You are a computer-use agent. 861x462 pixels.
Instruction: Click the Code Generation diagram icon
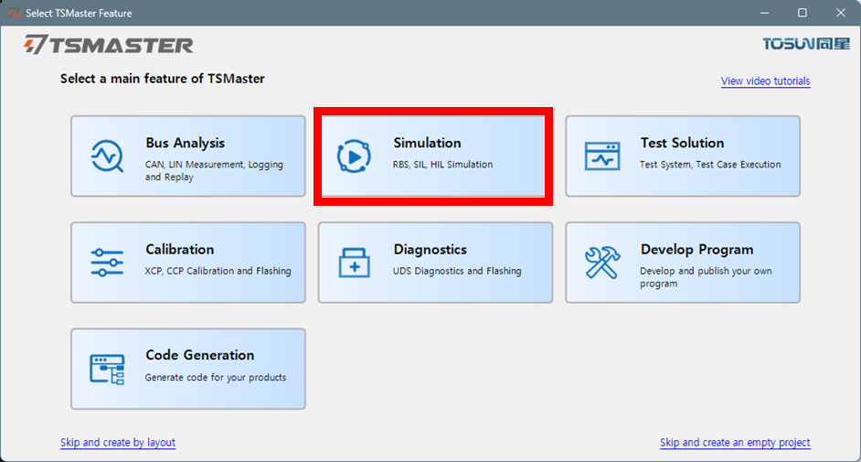click(x=107, y=370)
